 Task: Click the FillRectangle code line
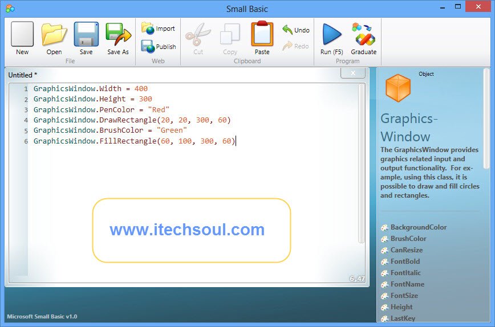pyautogui.click(x=135, y=141)
